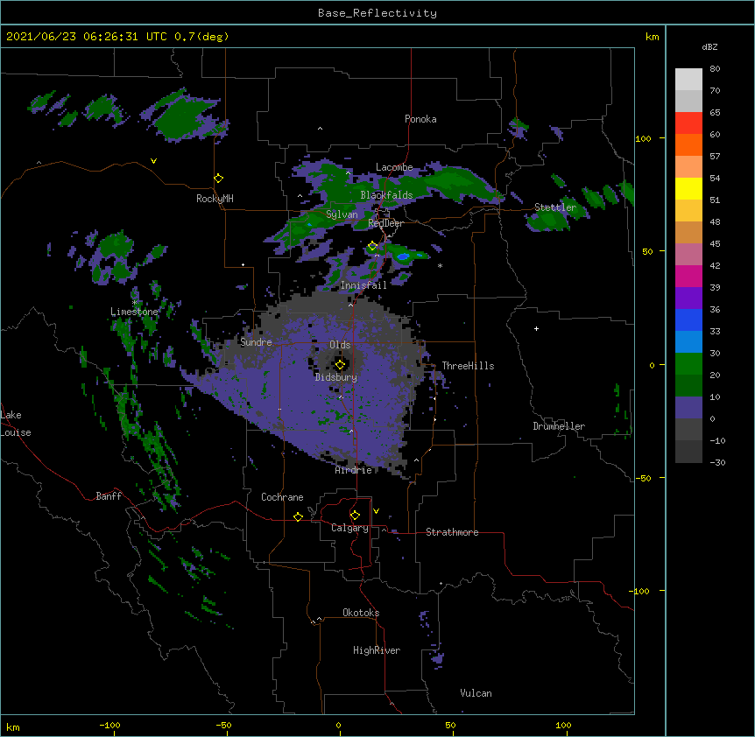Click the yellow diamond marker south of RedDeer
755x737 pixels.
(x=372, y=246)
